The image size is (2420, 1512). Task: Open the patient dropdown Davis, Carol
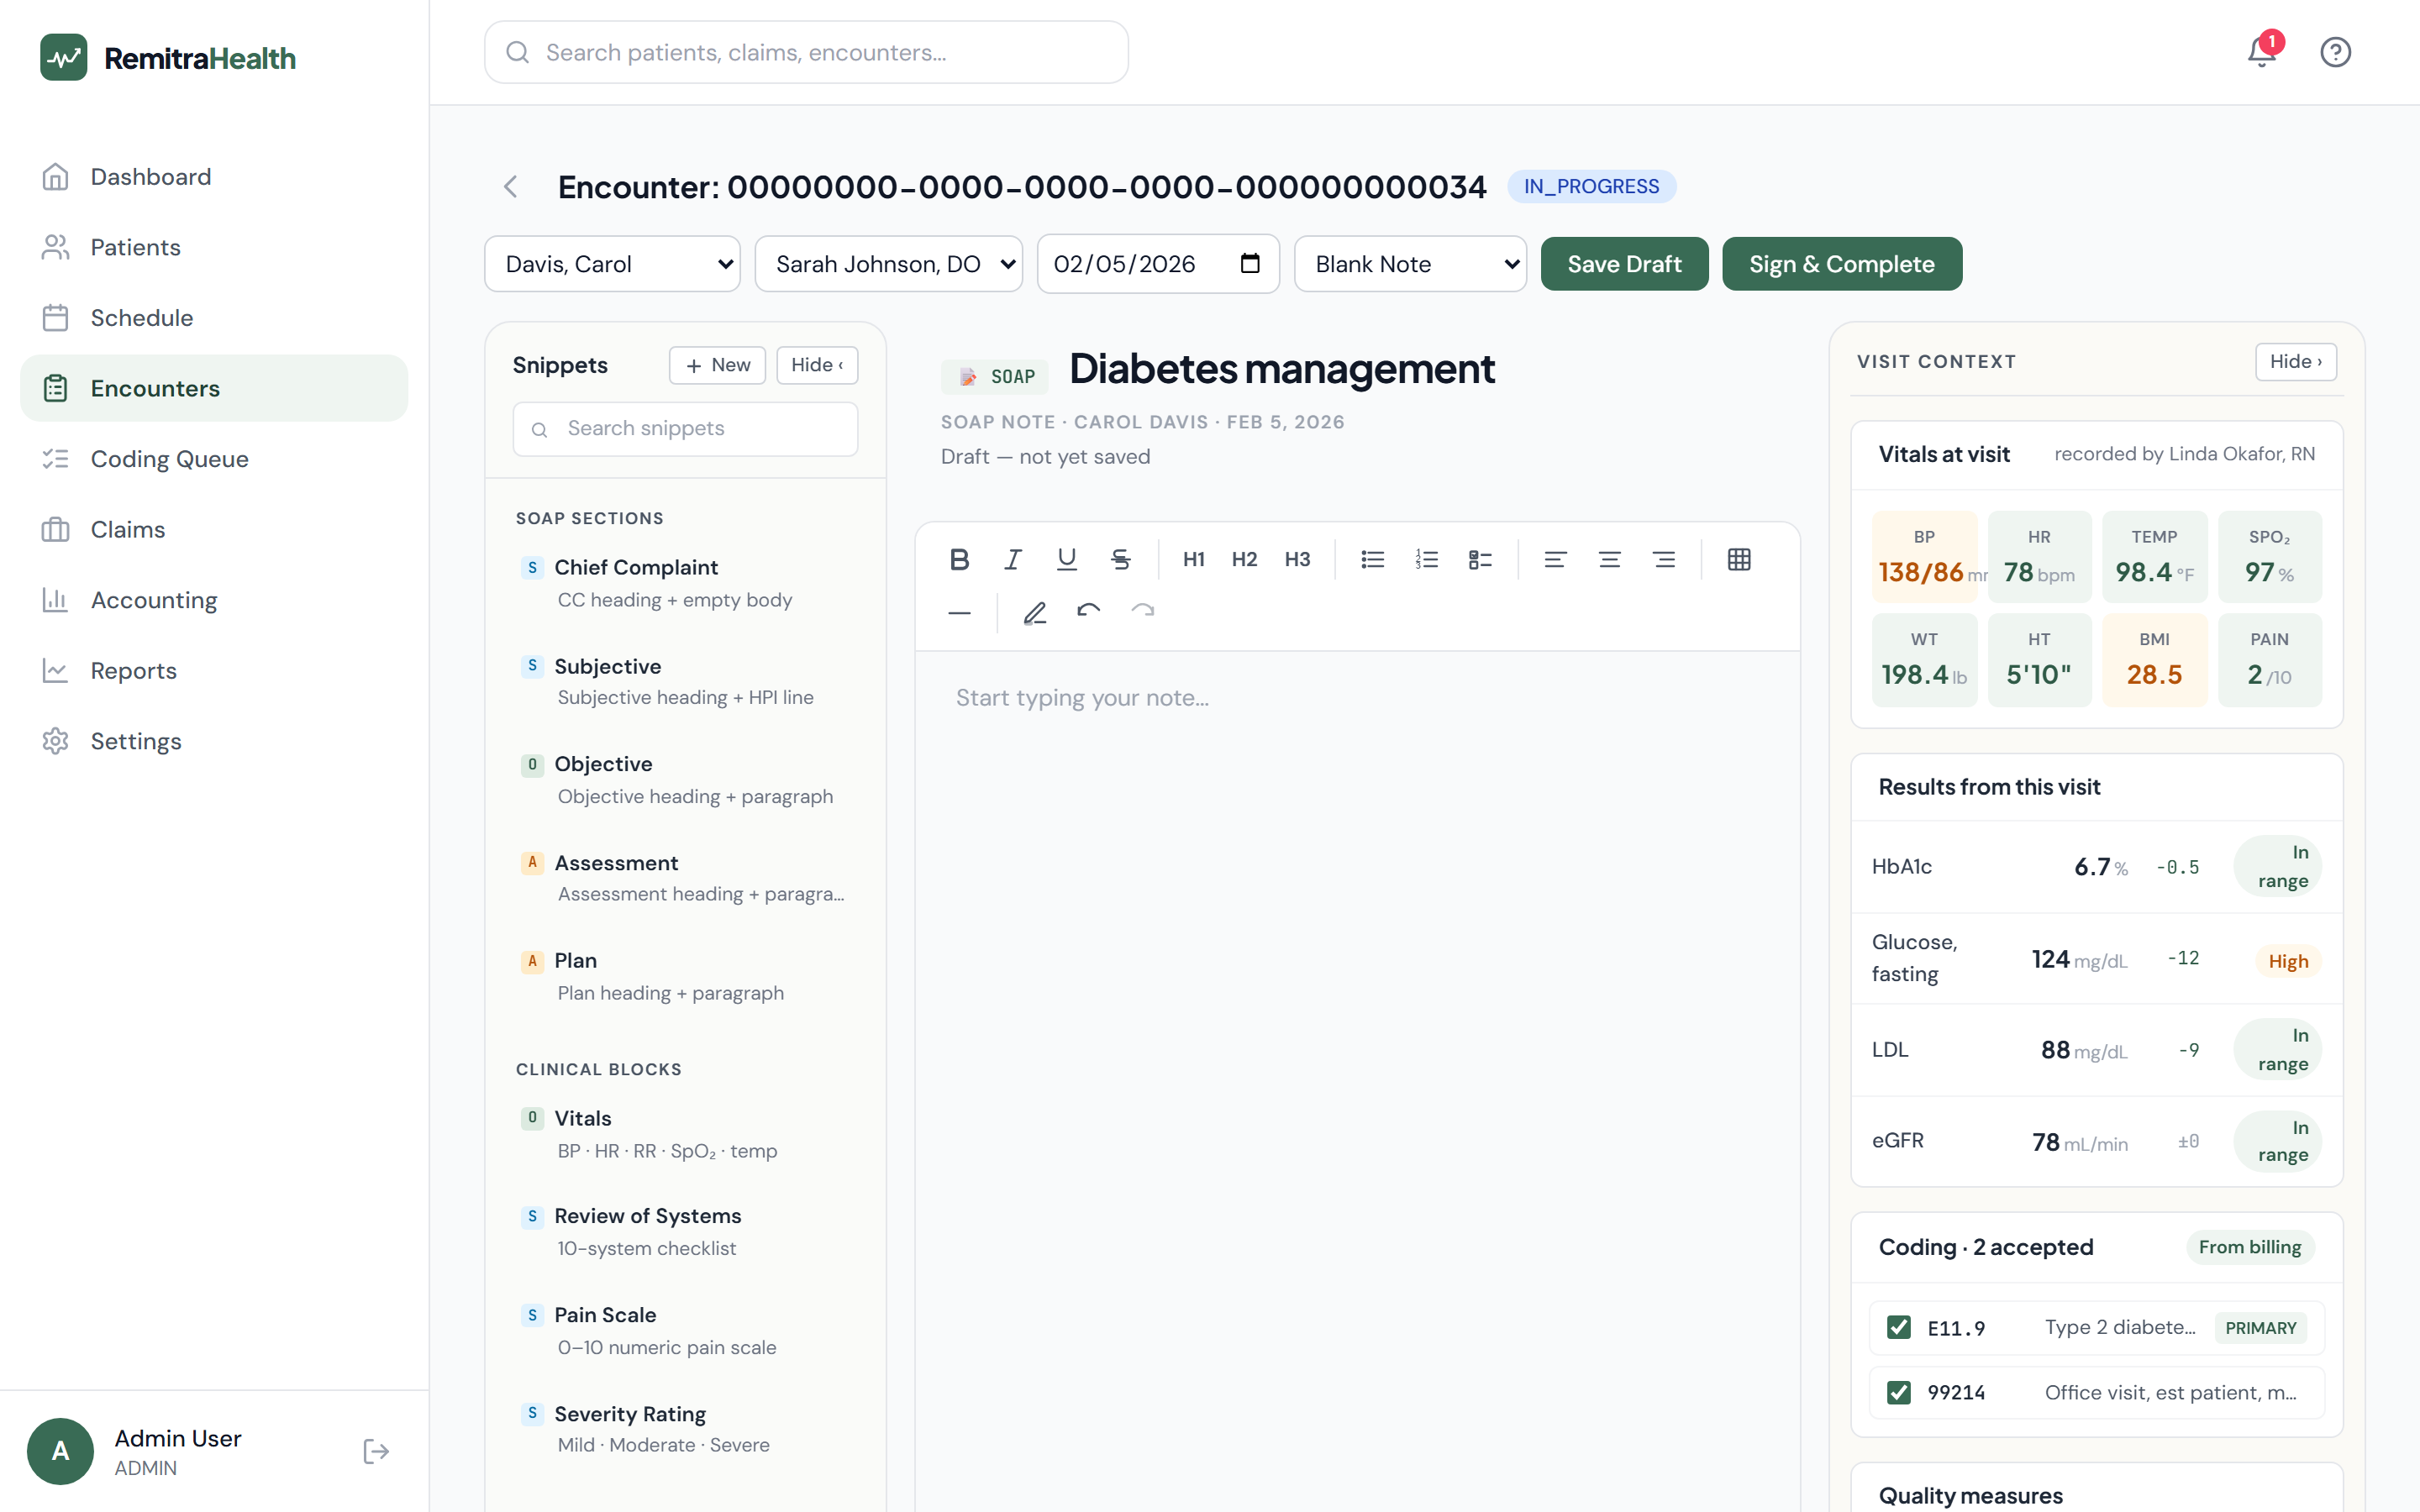tap(612, 264)
